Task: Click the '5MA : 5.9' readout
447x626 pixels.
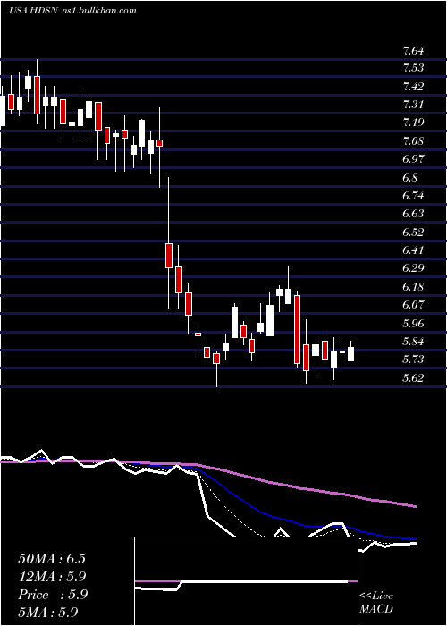Action: (x=48, y=612)
